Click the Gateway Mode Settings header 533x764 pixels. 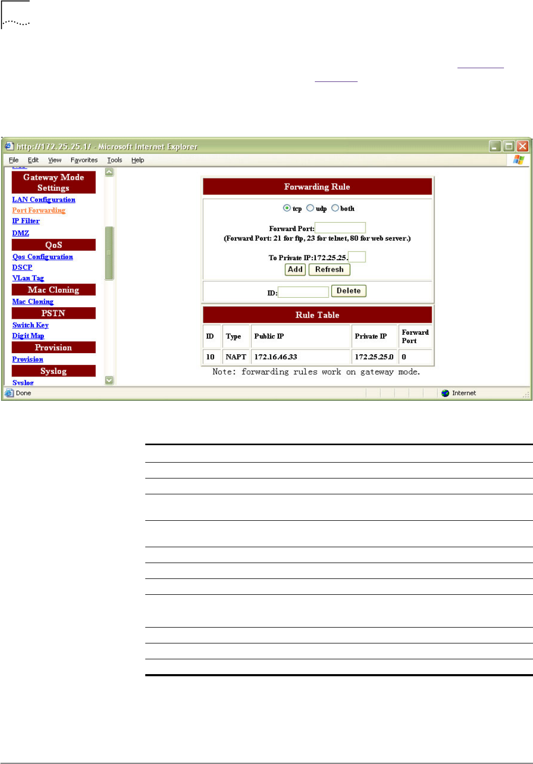click(53, 182)
